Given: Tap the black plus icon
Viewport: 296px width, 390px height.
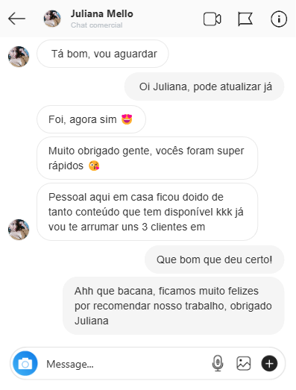Looking at the screenshot, I should point(269,363).
